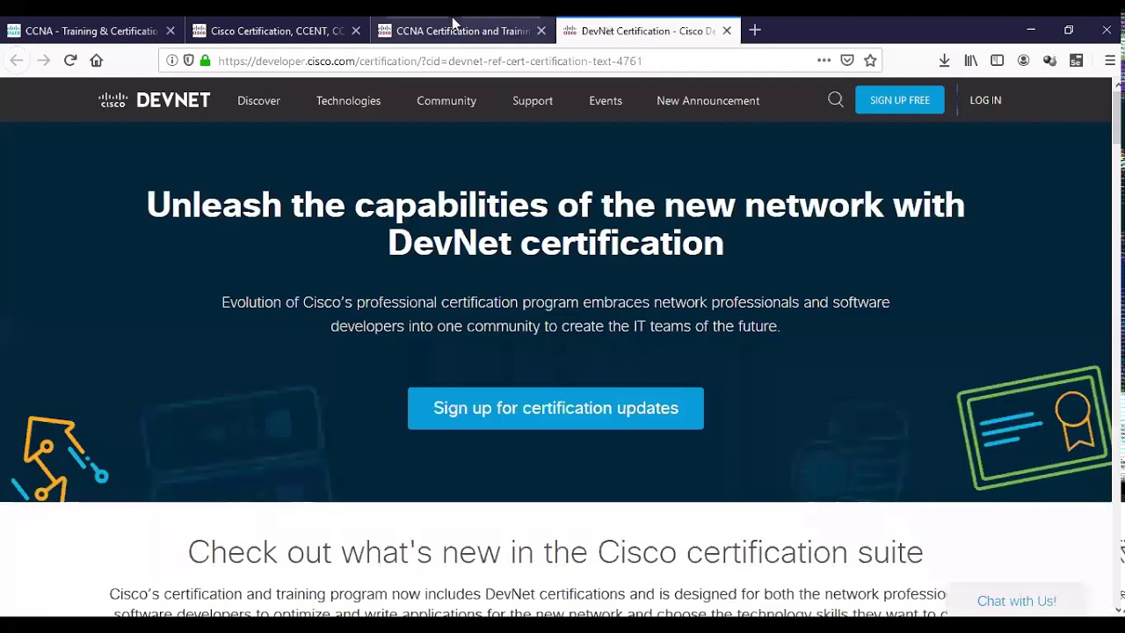Click the extension icon next to account icon
This screenshot has width=1125, height=633.
point(1049,61)
